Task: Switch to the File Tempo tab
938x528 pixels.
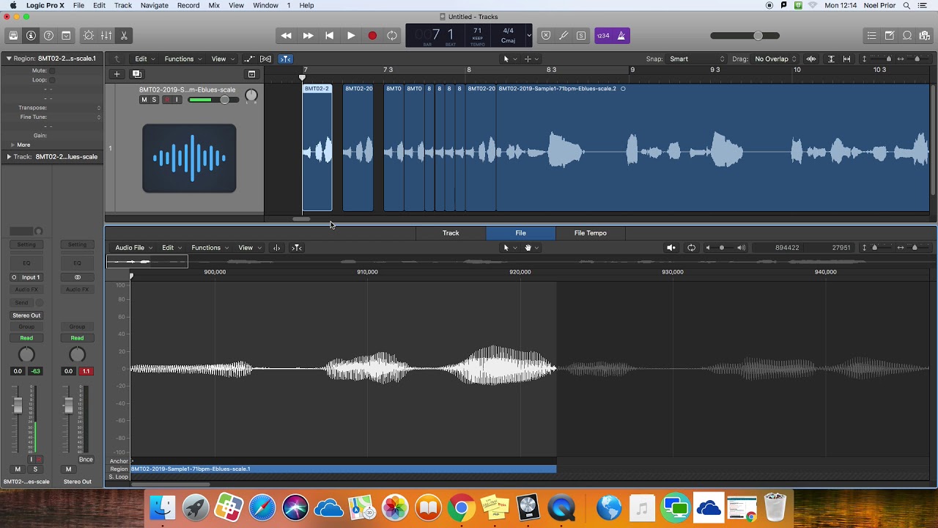Action: pyautogui.click(x=590, y=233)
